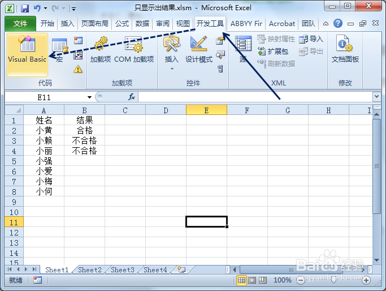The width and height of the screenshot is (386, 291).
Task: Switch to the Acrobat tab
Action: [281, 23]
